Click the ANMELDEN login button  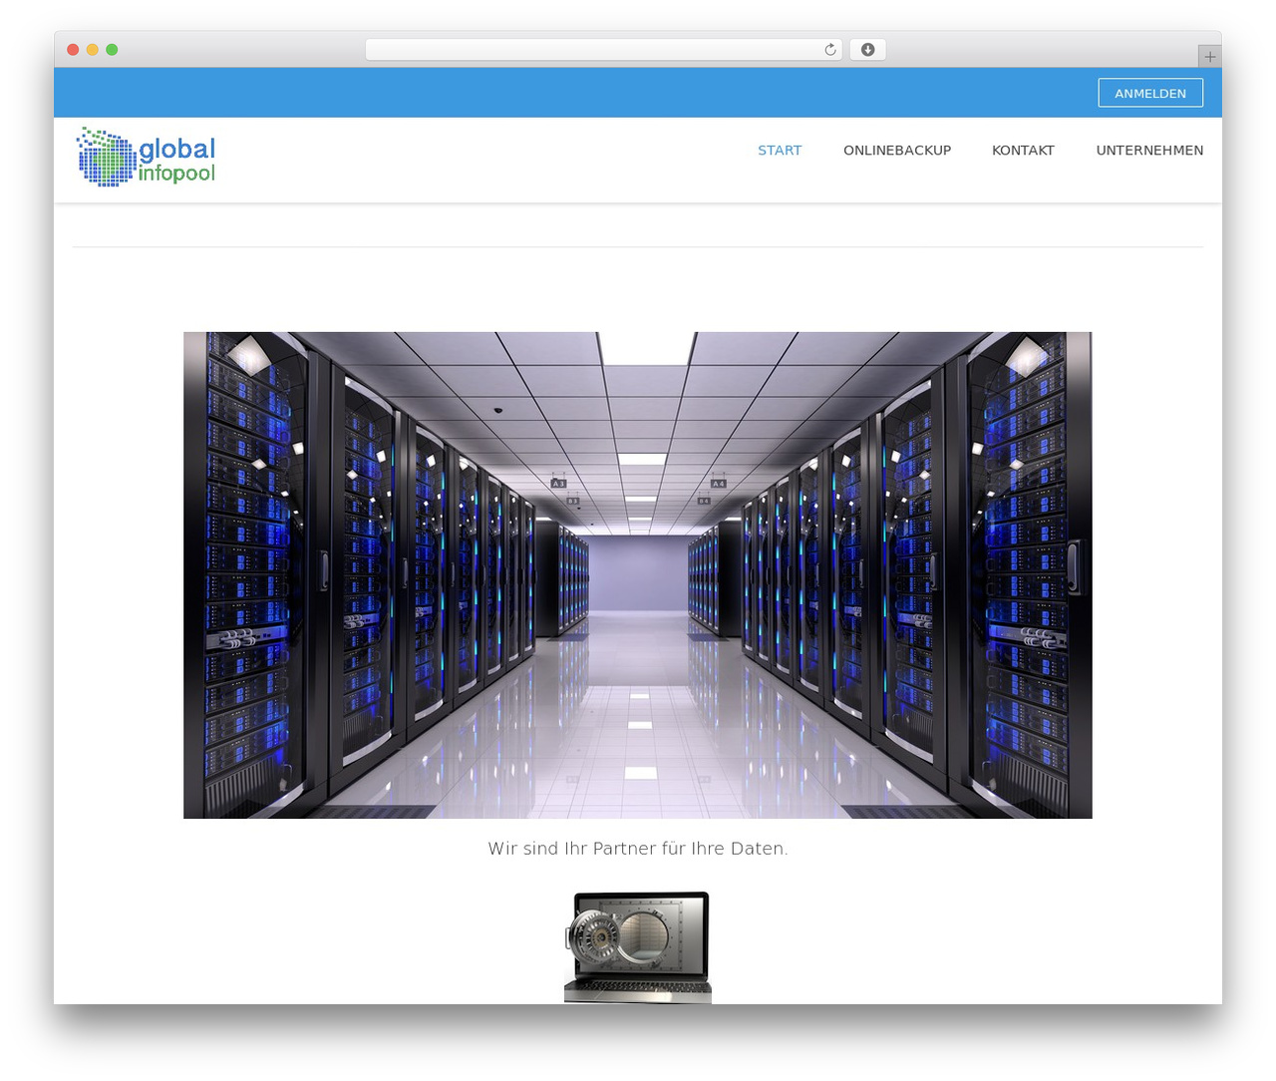[x=1150, y=93]
